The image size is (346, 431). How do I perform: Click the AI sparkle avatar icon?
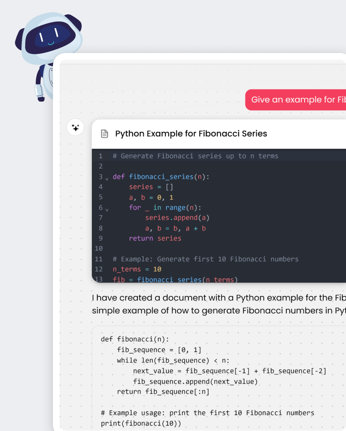pyautogui.click(x=75, y=127)
